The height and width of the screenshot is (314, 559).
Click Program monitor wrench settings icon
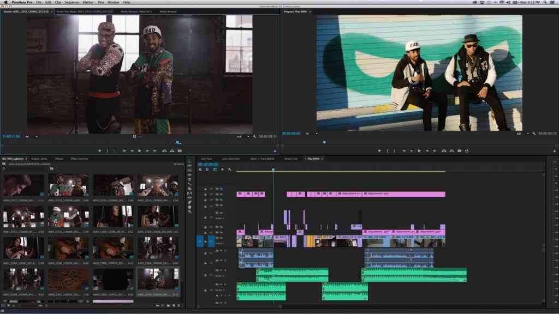[534, 134]
